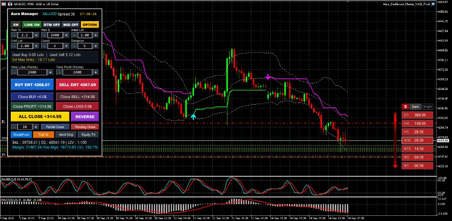Click the Pending Close button
Viewport: 452px width, 221px height.
click(85, 127)
